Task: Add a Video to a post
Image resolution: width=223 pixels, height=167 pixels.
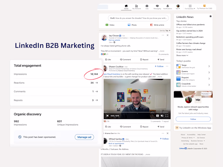Action: click(x=110, y=25)
